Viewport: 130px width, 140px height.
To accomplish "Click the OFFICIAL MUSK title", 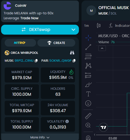I will click(x=114, y=8).
